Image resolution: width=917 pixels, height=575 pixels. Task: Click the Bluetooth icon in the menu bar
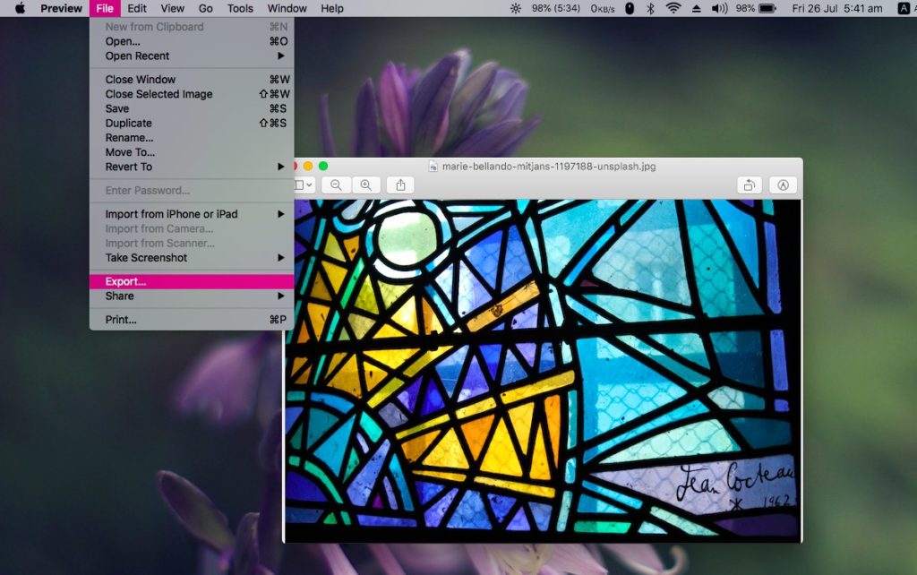click(651, 8)
